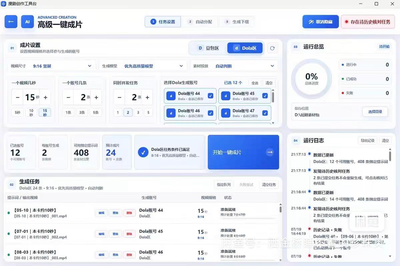
Task: Refresh the account list with the reload icon
Action: click(272, 48)
